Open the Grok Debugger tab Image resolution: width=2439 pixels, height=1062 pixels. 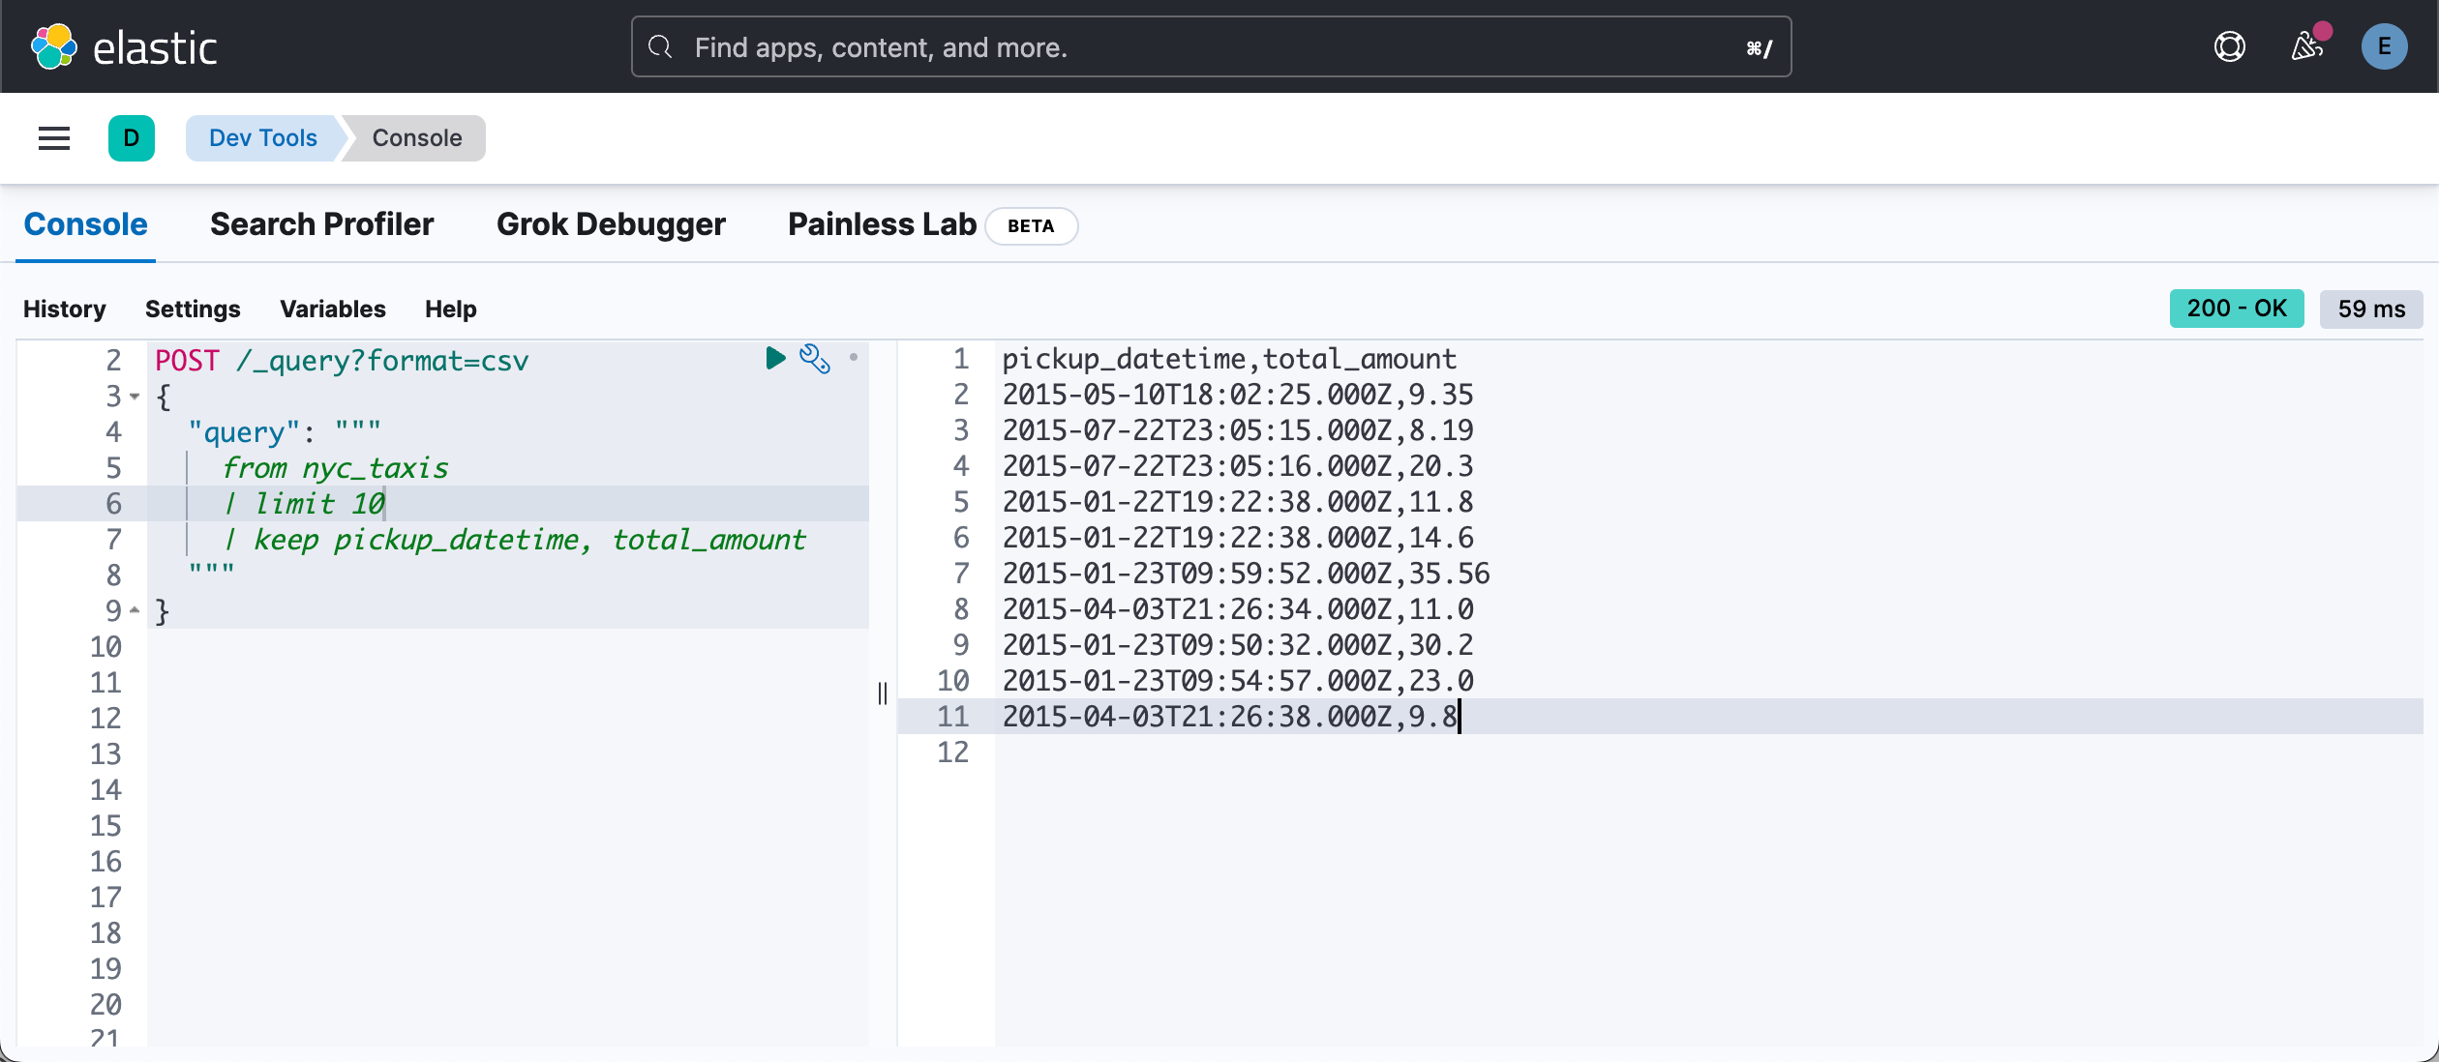(x=611, y=224)
